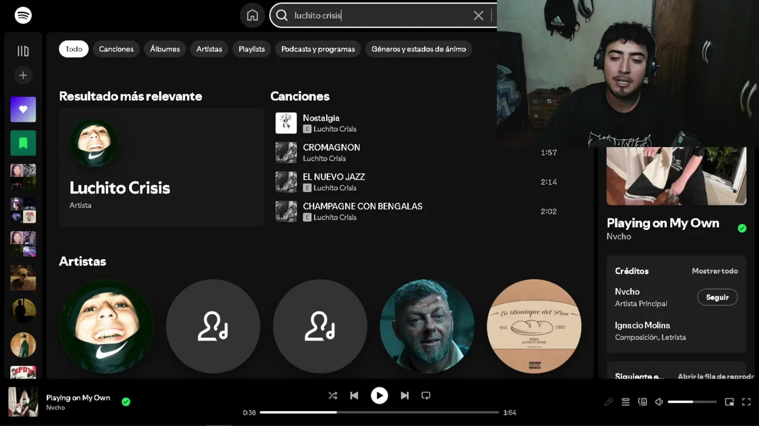Screen dimensions: 759x426
Task: Toggle shuffle playback
Action: [x=333, y=395]
